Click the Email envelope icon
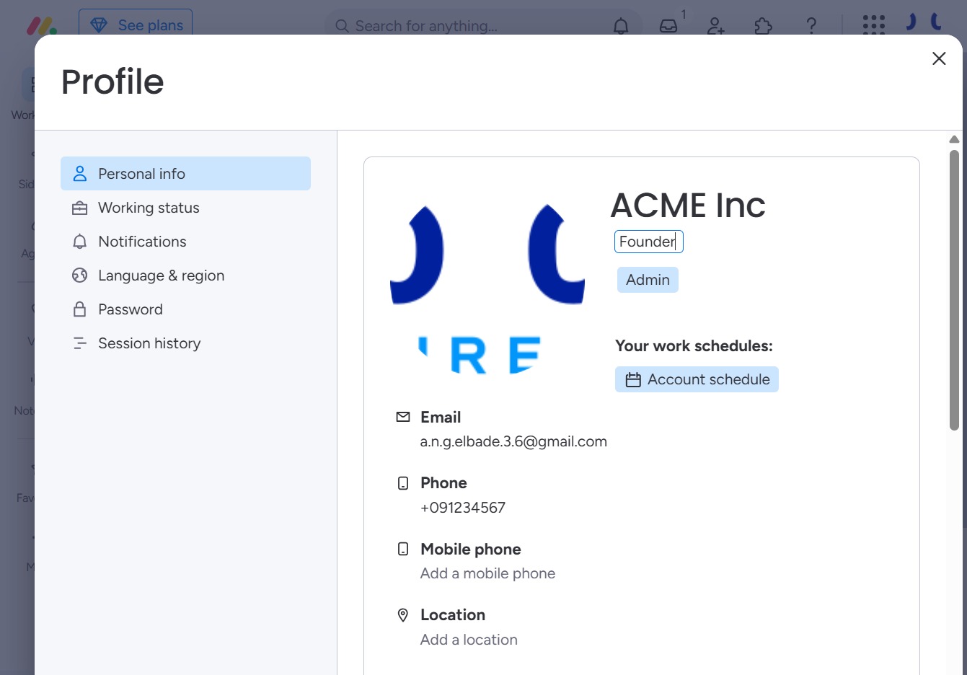Image resolution: width=967 pixels, height=675 pixels. coord(403,417)
